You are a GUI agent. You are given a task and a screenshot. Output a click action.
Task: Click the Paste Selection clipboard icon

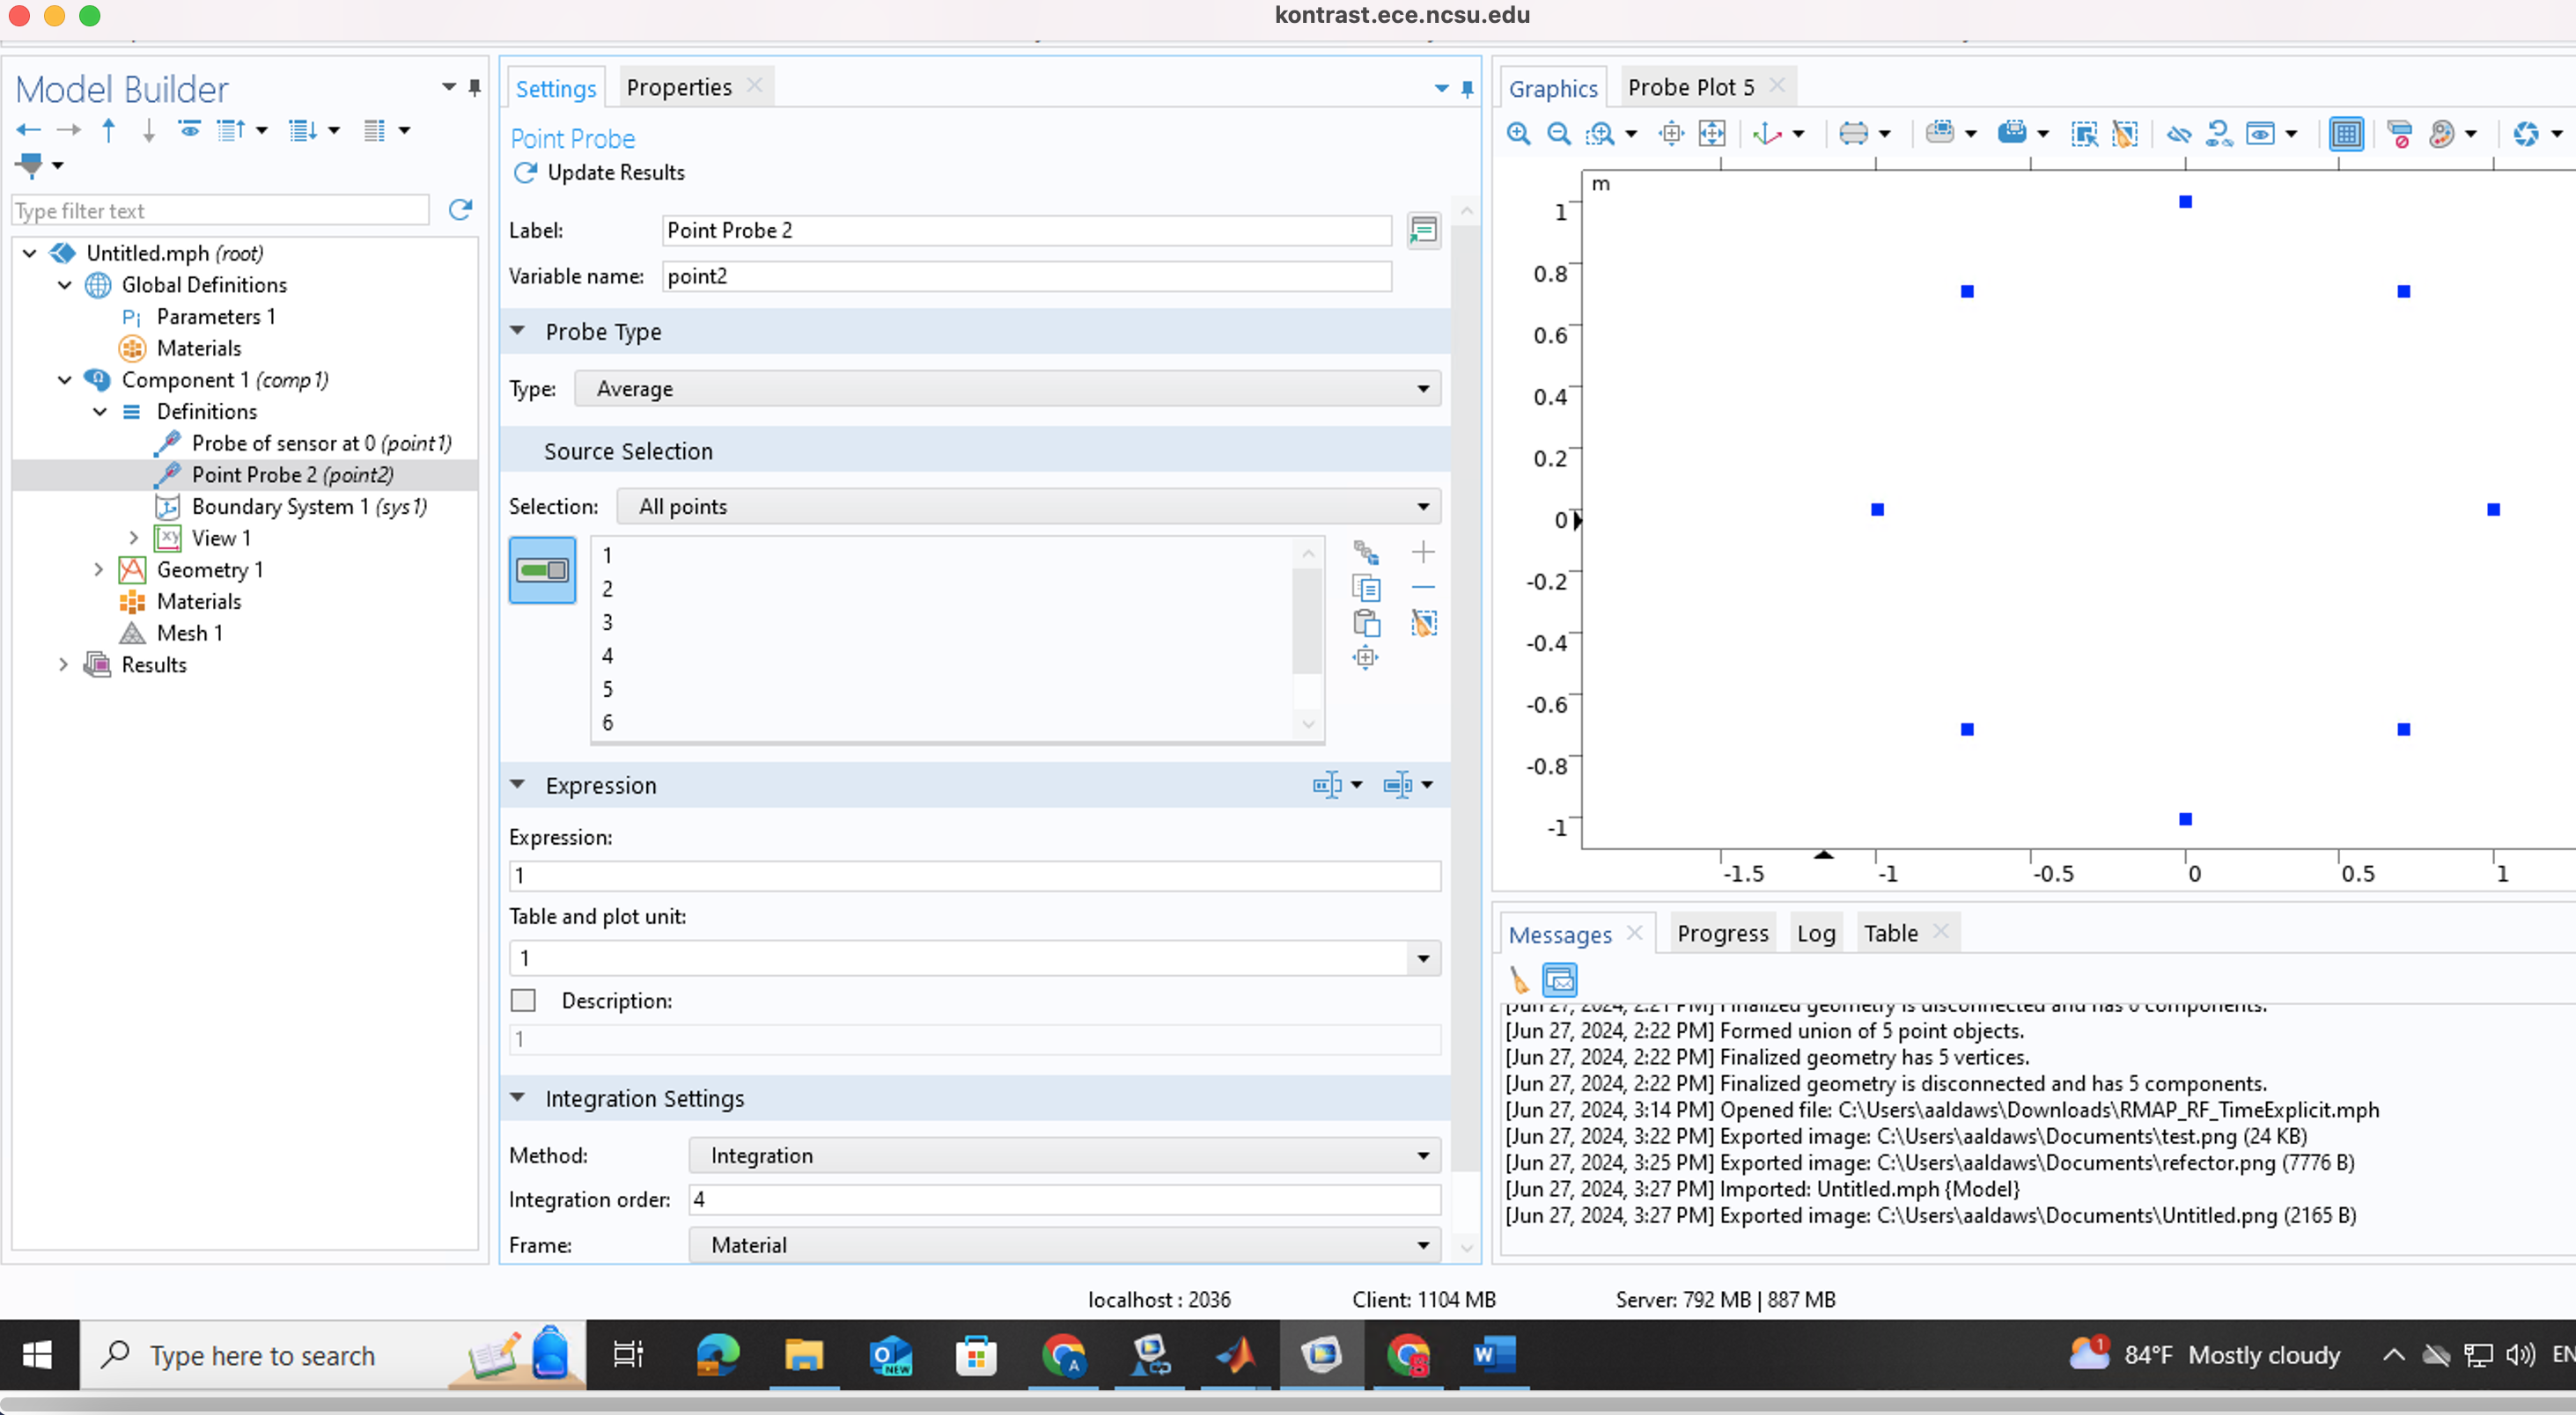(1366, 622)
